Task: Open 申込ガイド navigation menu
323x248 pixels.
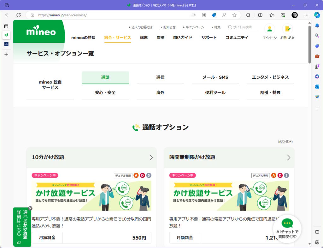Action: (x=183, y=37)
